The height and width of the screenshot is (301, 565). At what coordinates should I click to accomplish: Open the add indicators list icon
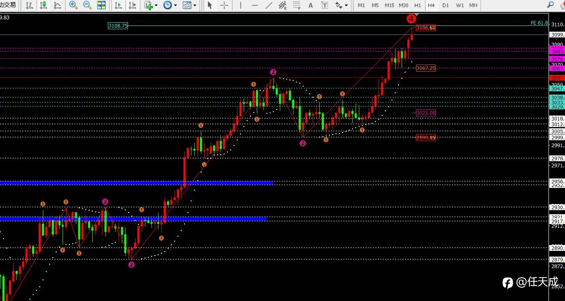pos(149,5)
